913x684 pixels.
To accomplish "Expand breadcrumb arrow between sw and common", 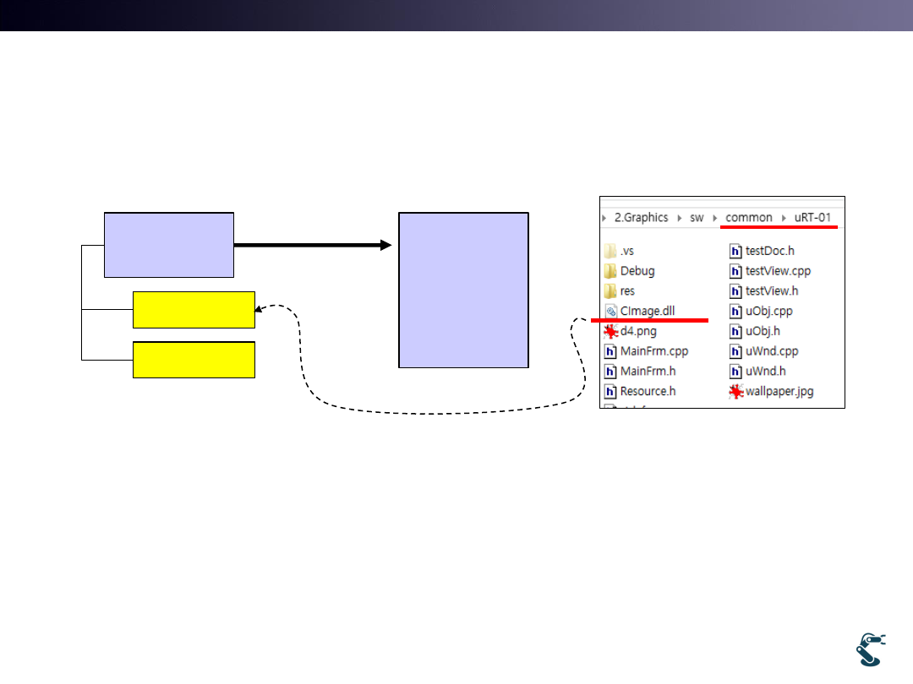I will pos(716,218).
